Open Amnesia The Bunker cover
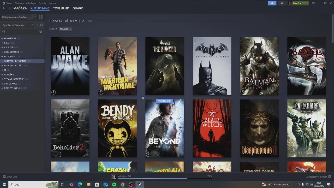Viewport: 334px width, 188px height. [165, 66]
